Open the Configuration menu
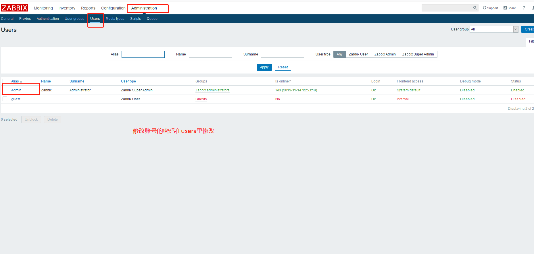This screenshot has width=534, height=254. tap(113, 8)
